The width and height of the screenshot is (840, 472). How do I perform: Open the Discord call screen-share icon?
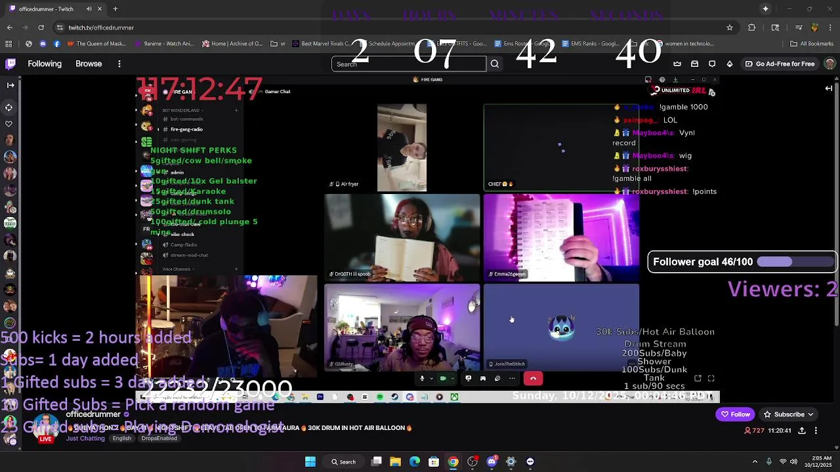pyautogui.click(x=468, y=378)
